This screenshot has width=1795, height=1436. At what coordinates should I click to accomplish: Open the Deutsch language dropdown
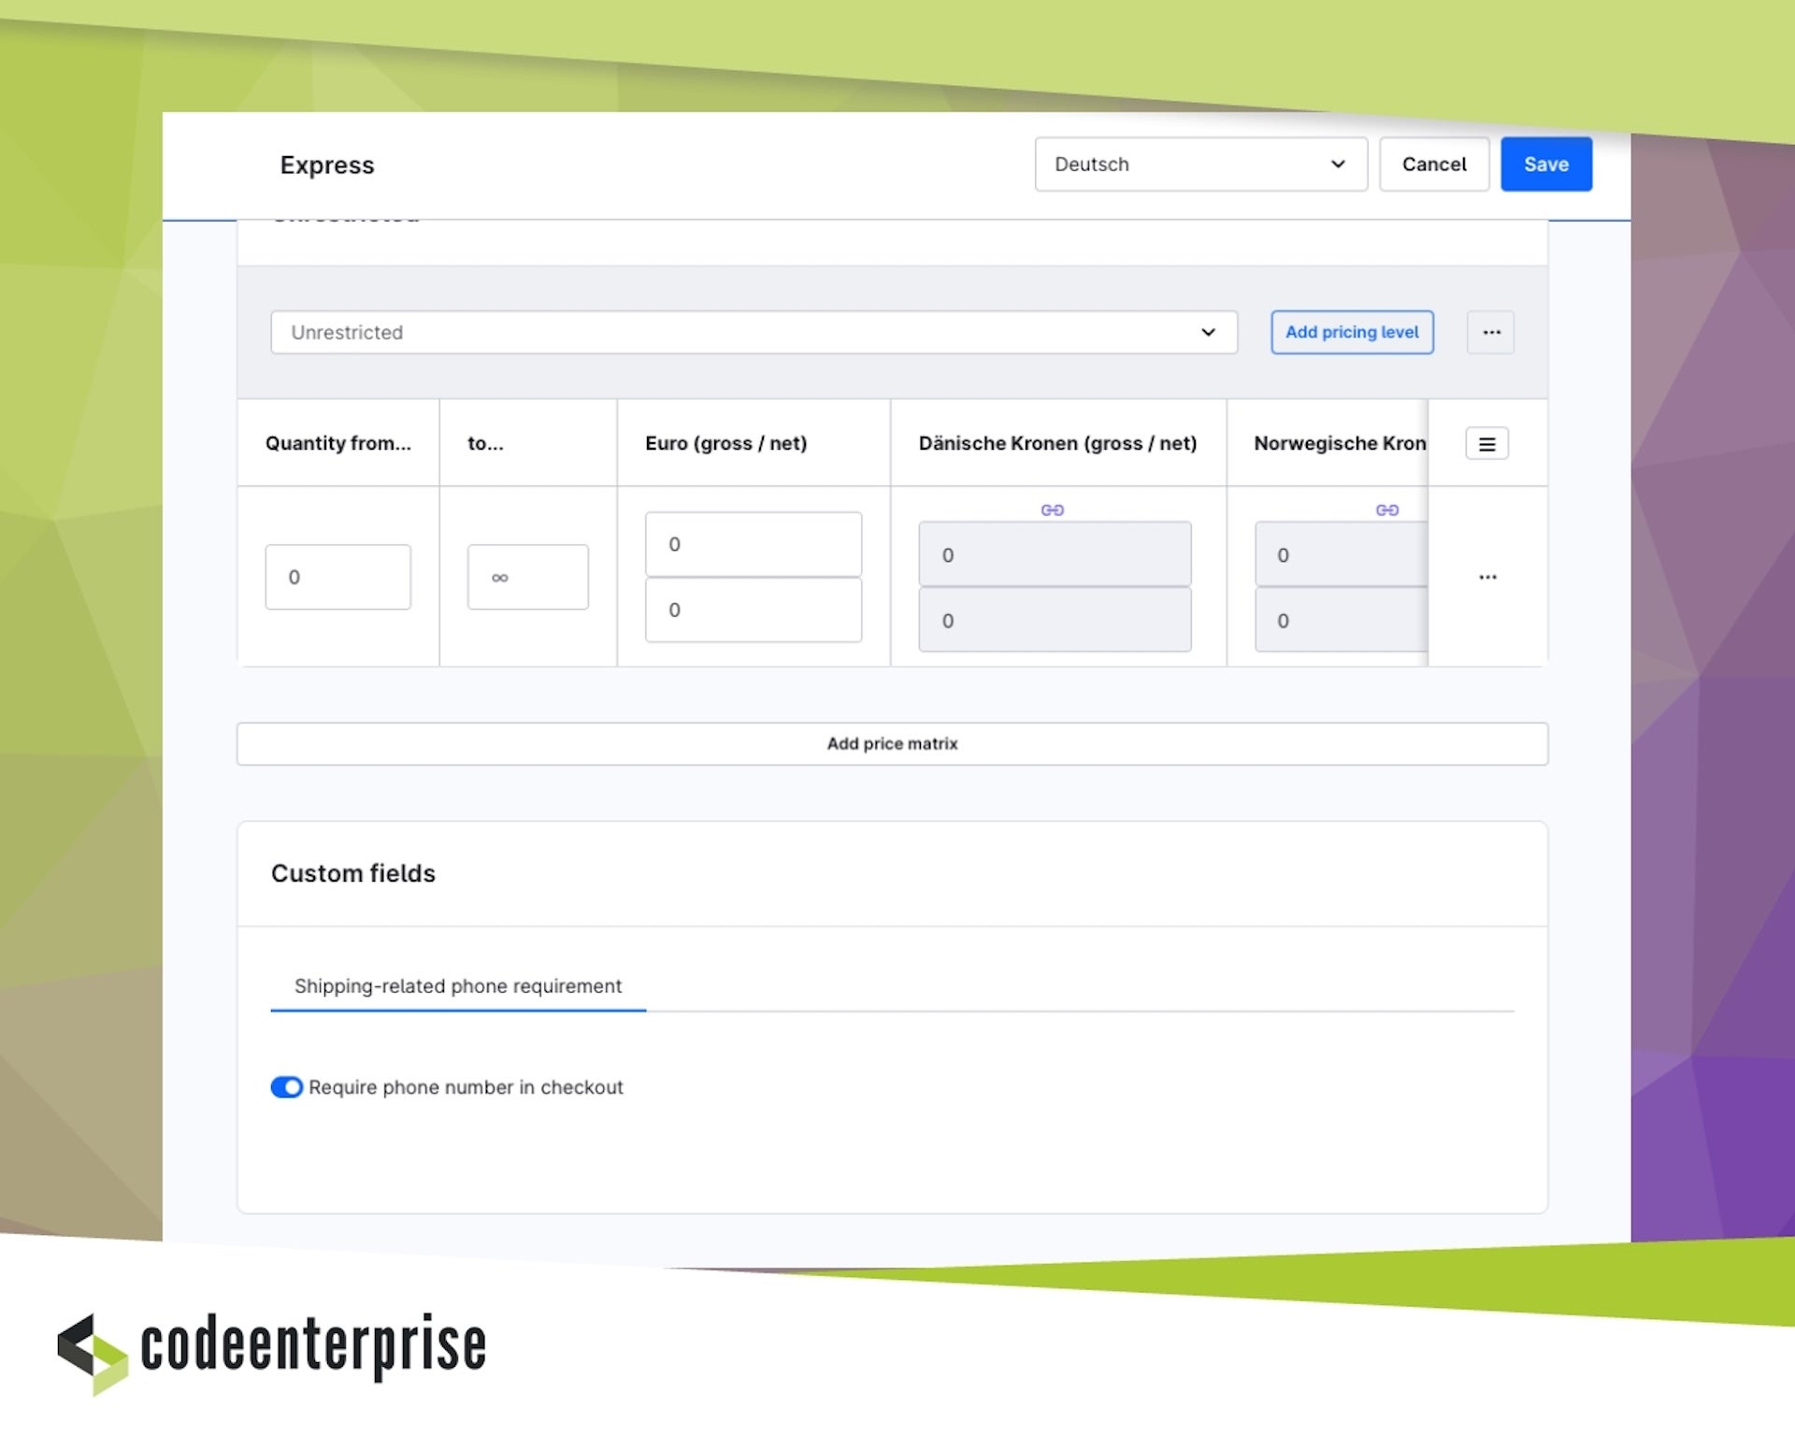[1200, 165]
